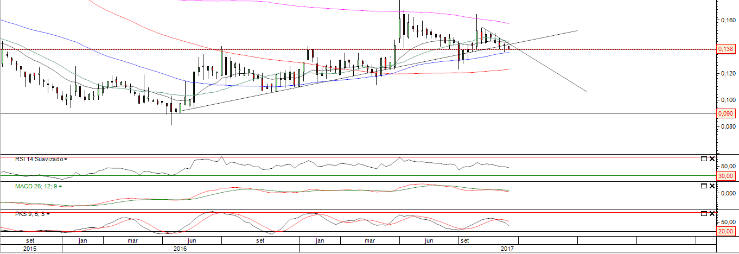The height and width of the screenshot is (254, 739).
Task: Open the PKS 9; 5; 5 indicator dropdown
Action: click(x=48, y=214)
